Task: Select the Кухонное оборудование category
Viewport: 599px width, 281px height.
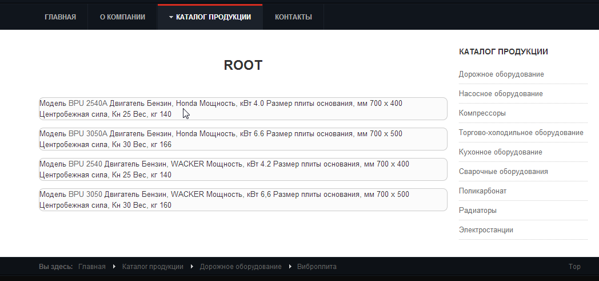Action: [501, 152]
